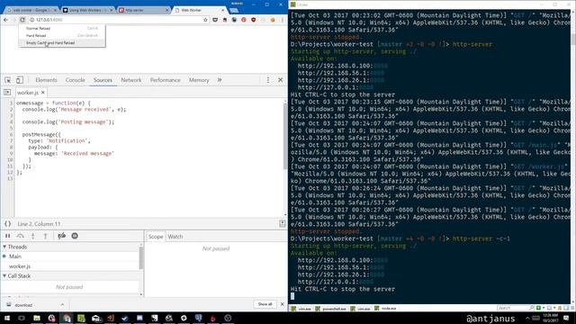Image resolution: width=576 pixels, height=324 pixels.
Task: Switch to the Console tab
Action: (76, 80)
